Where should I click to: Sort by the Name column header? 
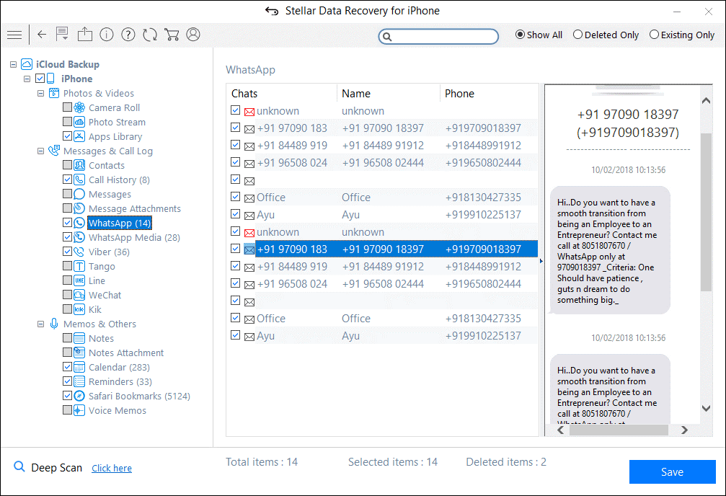388,93
